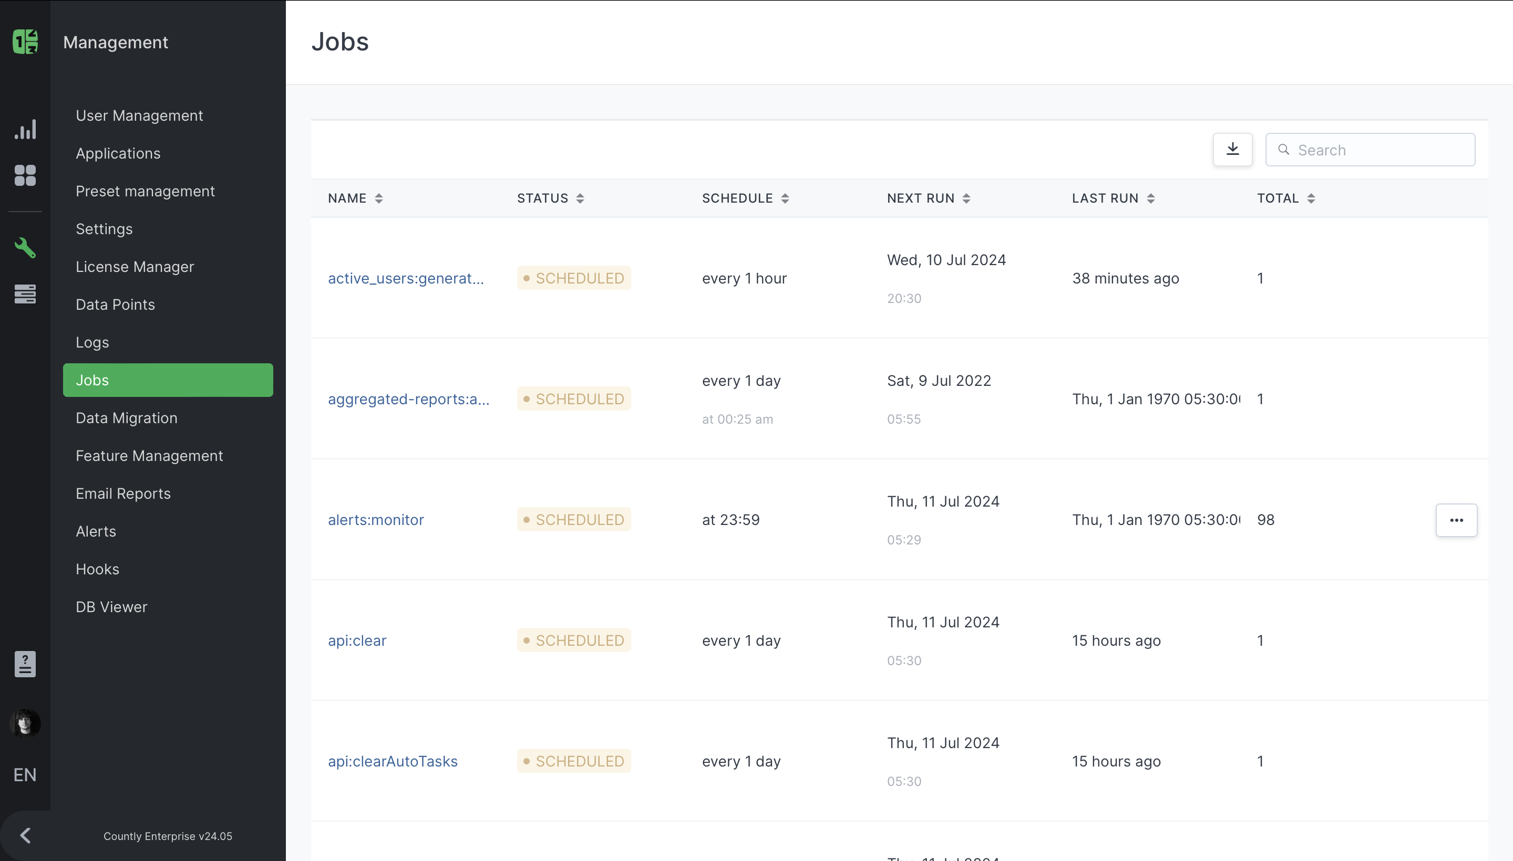Screen dimensions: 1513x861
Task: Open the alerts:monitor row actions menu
Action: pyautogui.click(x=1456, y=520)
